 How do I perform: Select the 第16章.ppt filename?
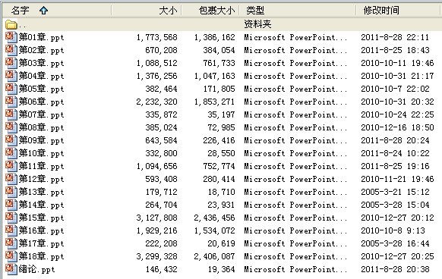point(42,230)
